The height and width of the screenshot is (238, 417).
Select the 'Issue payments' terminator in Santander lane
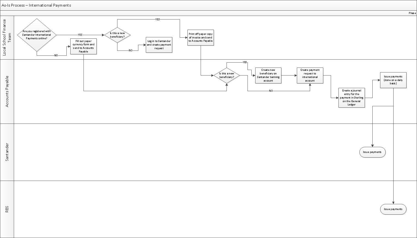click(x=372, y=152)
